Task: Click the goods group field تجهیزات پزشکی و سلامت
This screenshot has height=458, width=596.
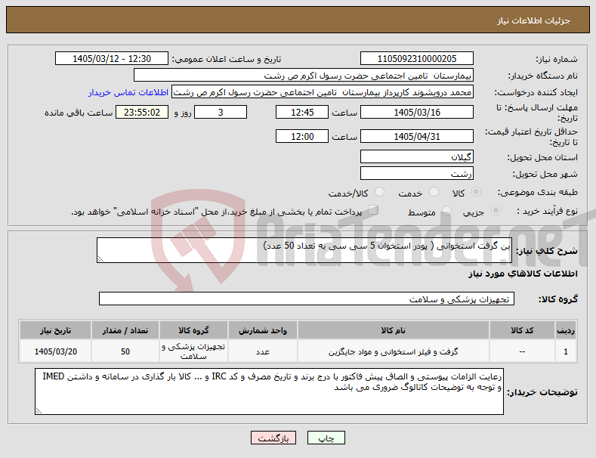Action: click(x=307, y=299)
